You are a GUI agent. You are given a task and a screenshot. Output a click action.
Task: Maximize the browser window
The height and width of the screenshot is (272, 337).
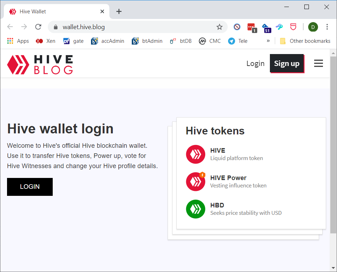coord(306,7)
